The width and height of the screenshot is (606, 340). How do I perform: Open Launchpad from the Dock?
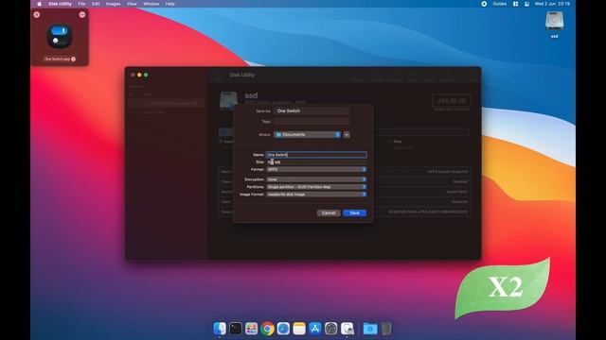click(251, 329)
